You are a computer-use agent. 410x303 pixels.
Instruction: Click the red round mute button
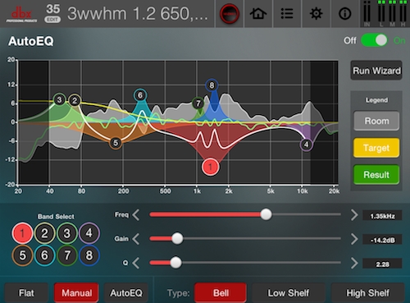tap(230, 13)
